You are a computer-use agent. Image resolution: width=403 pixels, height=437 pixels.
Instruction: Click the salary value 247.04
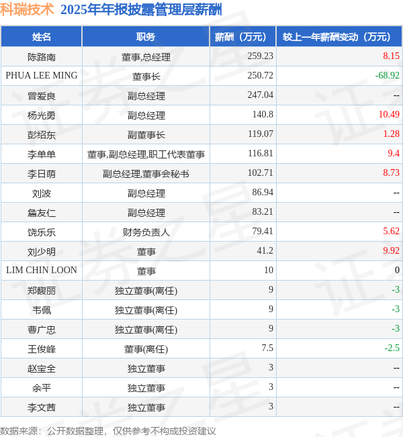coord(260,95)
